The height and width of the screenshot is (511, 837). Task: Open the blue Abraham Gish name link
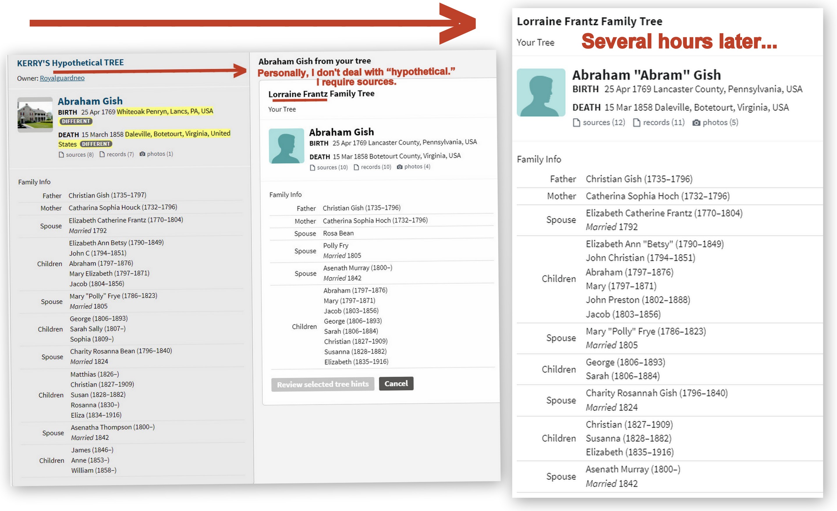pos(90,101)
